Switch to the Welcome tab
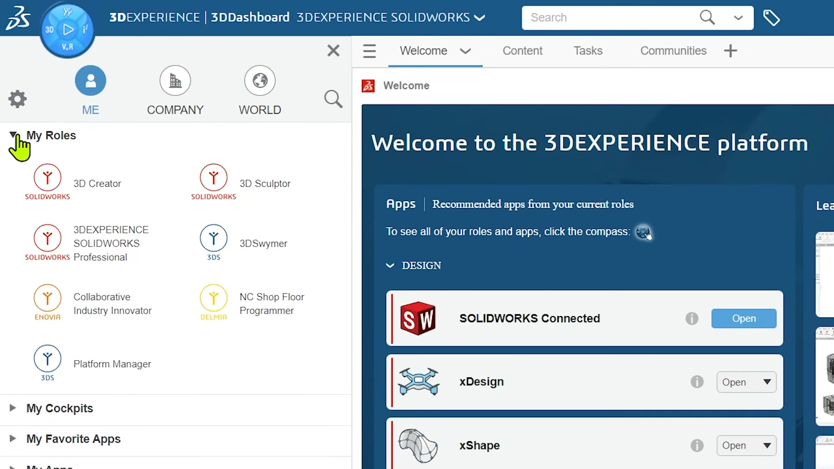 pyautogui.click(x=424, y=51)
